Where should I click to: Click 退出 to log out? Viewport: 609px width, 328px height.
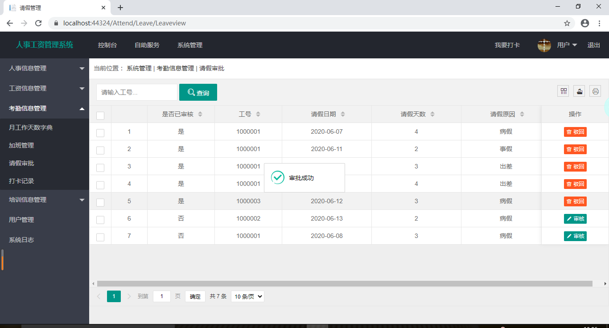(x=594, y=45)
